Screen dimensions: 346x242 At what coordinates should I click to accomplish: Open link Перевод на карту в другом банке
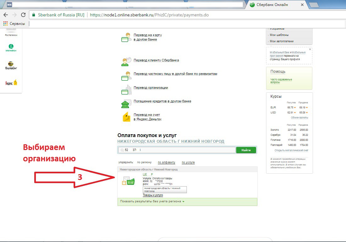click(148, 37)
